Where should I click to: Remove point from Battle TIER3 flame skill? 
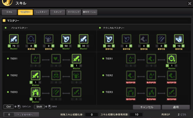(x=31, y=99)
